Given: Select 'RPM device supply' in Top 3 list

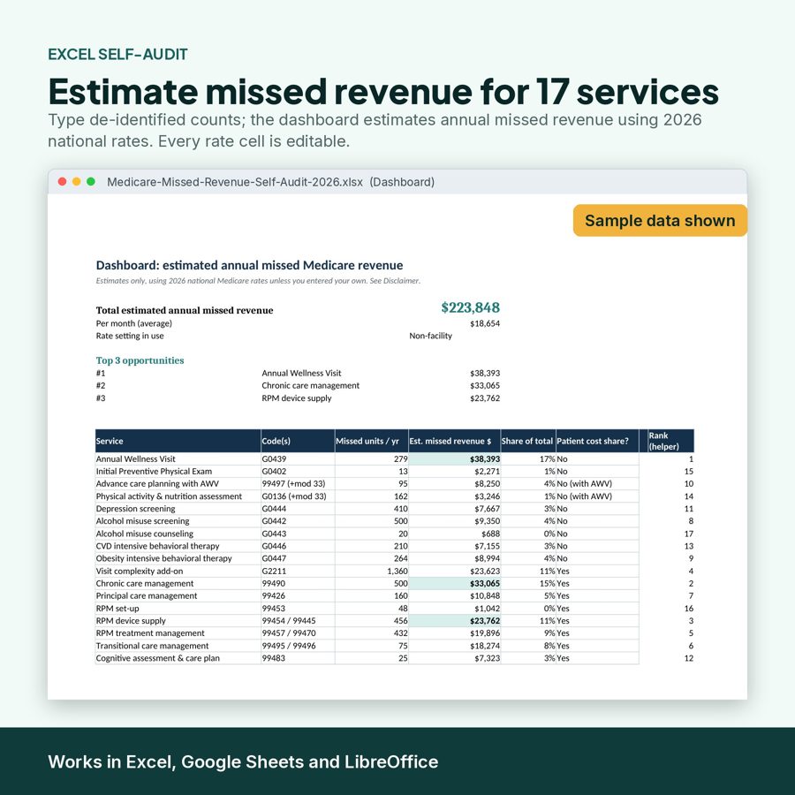Looking at the screenshot, I should (297, 398).
